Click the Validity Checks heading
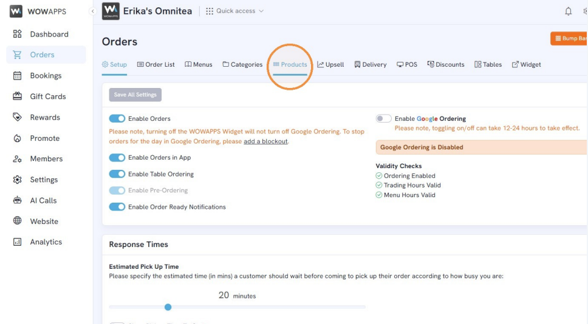Image resolution: width=588 pixels, height=324 pixels. pyautogui.click(x=398, y=166)
